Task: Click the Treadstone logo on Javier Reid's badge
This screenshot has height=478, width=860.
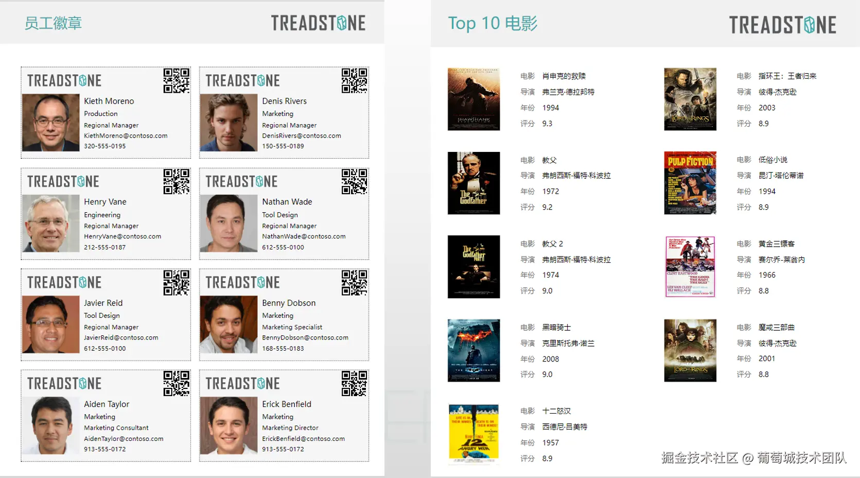Action: coord(64,283)
